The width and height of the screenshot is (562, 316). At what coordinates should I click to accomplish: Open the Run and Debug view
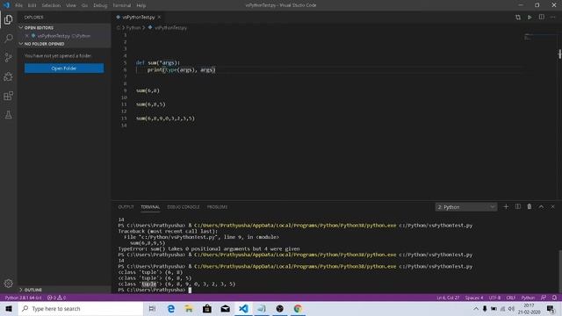[8, 76]
